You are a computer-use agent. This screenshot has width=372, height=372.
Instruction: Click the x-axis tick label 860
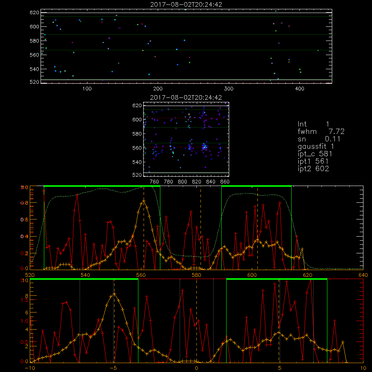tap(225, 182)
